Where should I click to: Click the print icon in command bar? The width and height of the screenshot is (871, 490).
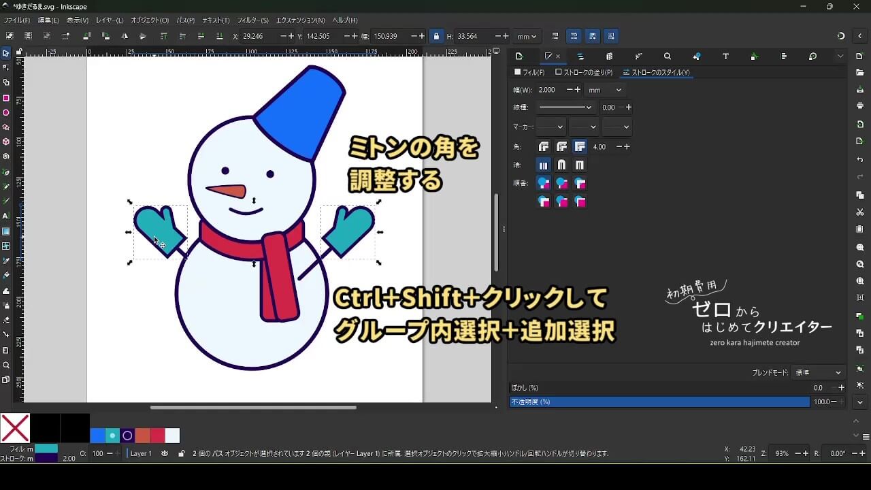point(860,105)
